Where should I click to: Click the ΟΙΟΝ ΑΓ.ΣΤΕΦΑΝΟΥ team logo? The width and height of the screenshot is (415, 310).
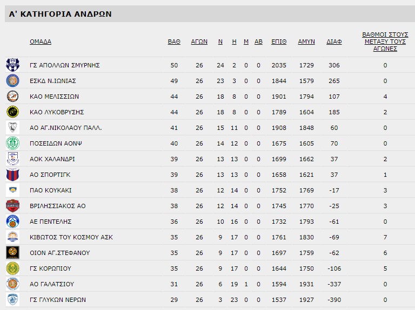(12, 253)
